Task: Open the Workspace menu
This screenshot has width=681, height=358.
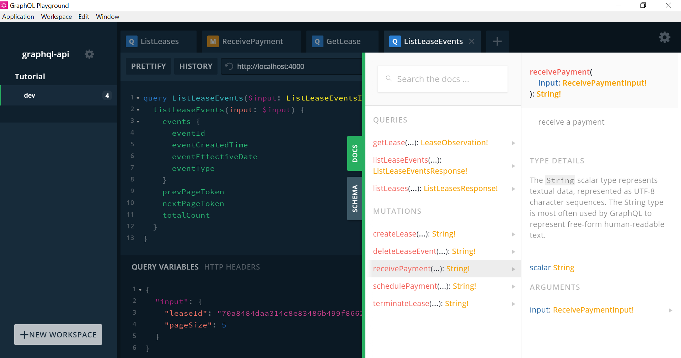Action: point(57,17)
